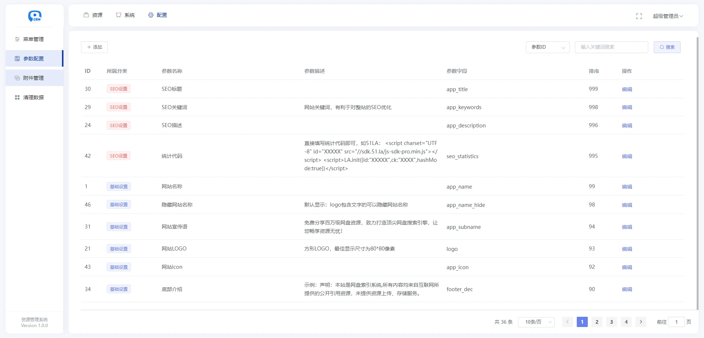Go to page 3

tap(612, 322)
